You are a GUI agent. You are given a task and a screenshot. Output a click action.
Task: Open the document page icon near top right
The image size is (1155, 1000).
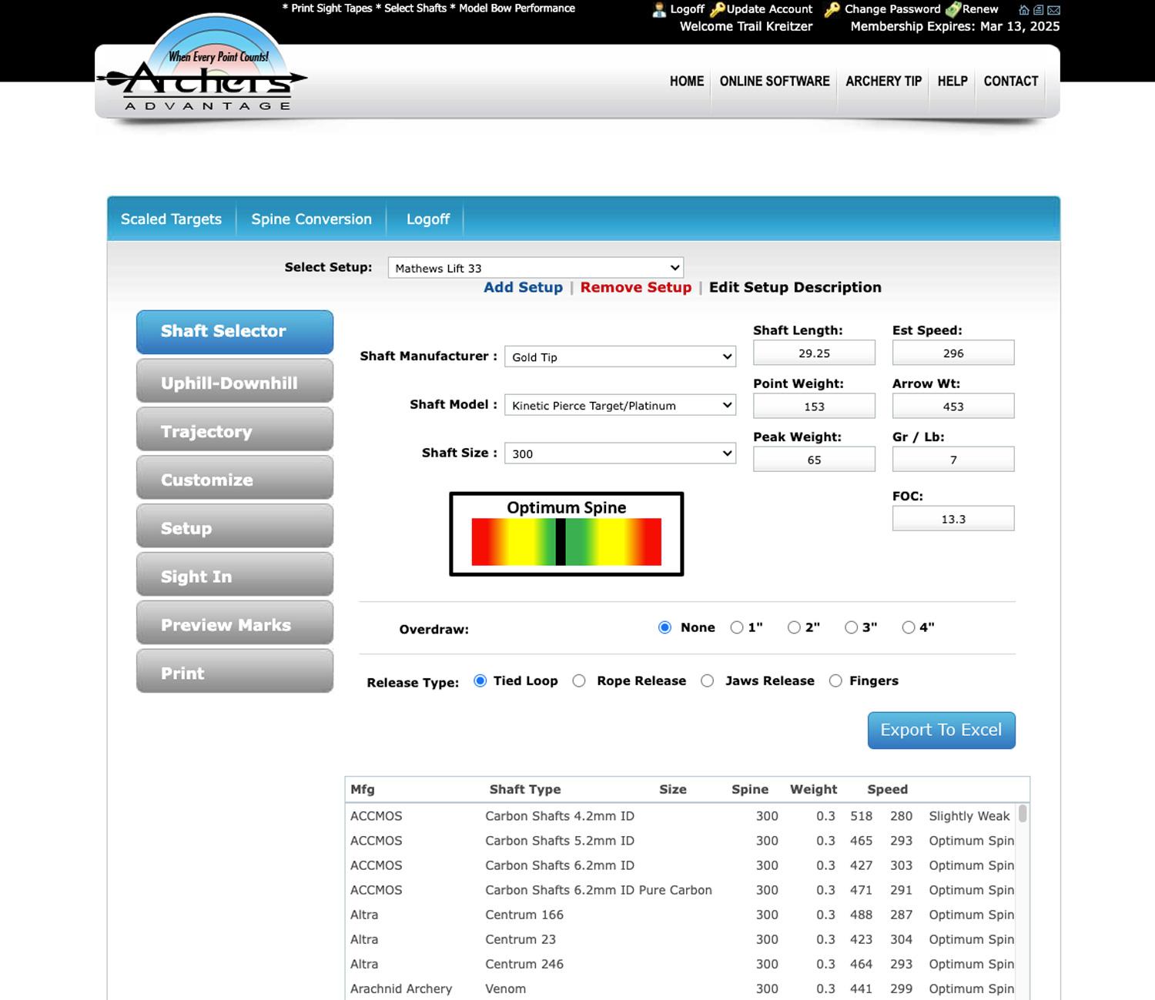1039,10
